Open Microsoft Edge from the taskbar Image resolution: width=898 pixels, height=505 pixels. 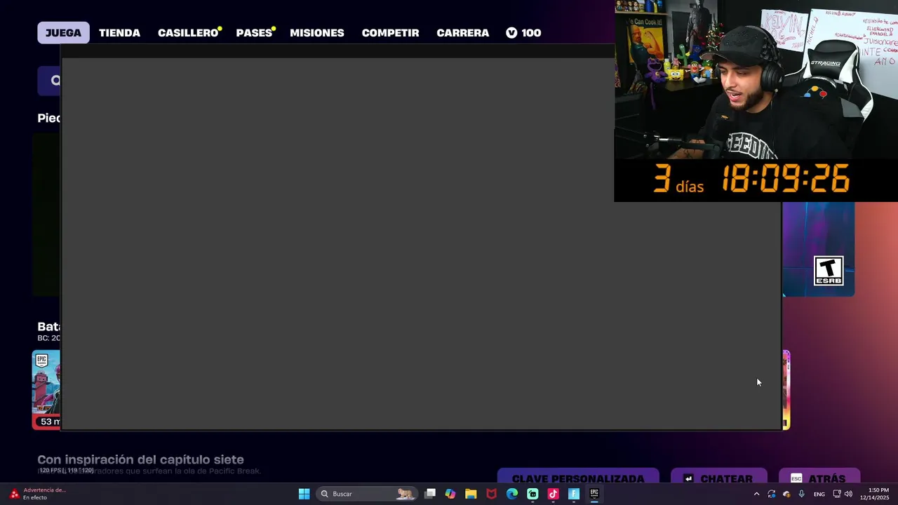click(x=512, y=494)
